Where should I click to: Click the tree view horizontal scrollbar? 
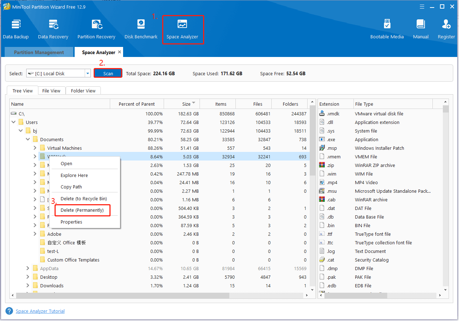tap(122, 296)
